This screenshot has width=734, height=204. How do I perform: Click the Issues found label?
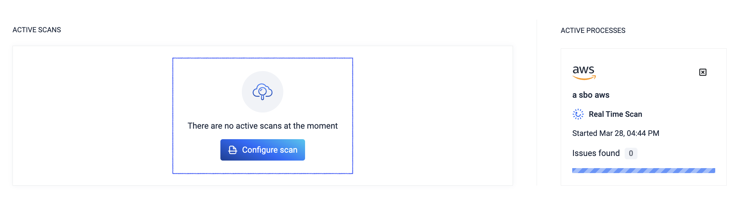click(x=596, y=153)
